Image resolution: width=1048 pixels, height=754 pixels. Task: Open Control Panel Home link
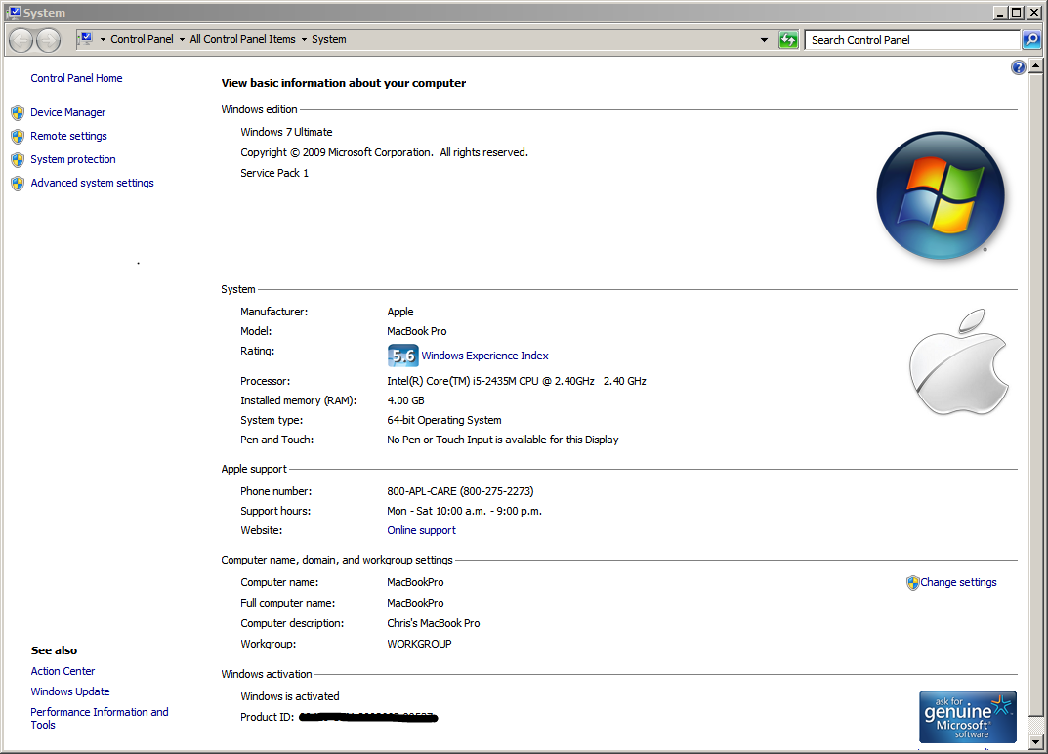tap(76, 78)
